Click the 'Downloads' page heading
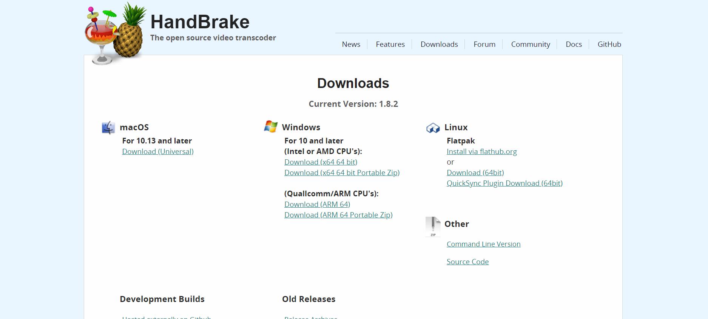Image resolution: width=708 pixels, height=319 pixels. pos(353,83)
